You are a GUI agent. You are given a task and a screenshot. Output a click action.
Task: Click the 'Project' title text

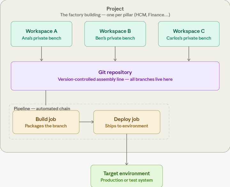pos(115,9)
